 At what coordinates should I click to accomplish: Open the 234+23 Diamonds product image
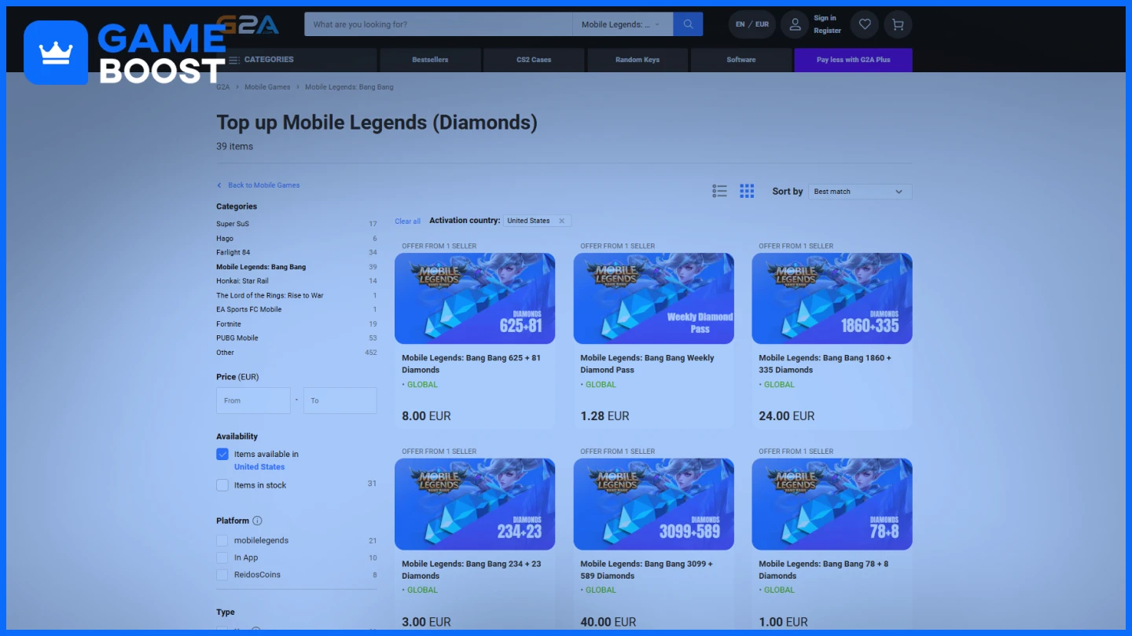coord(475,504)
